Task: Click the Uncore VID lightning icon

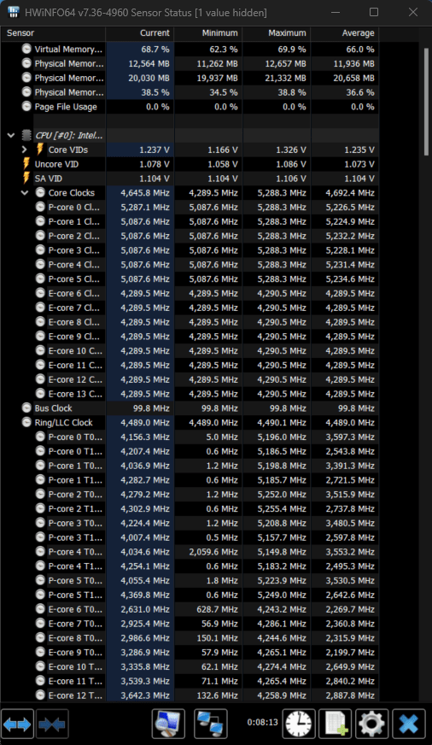Action: pyautogui.click(x=26, y=164)
